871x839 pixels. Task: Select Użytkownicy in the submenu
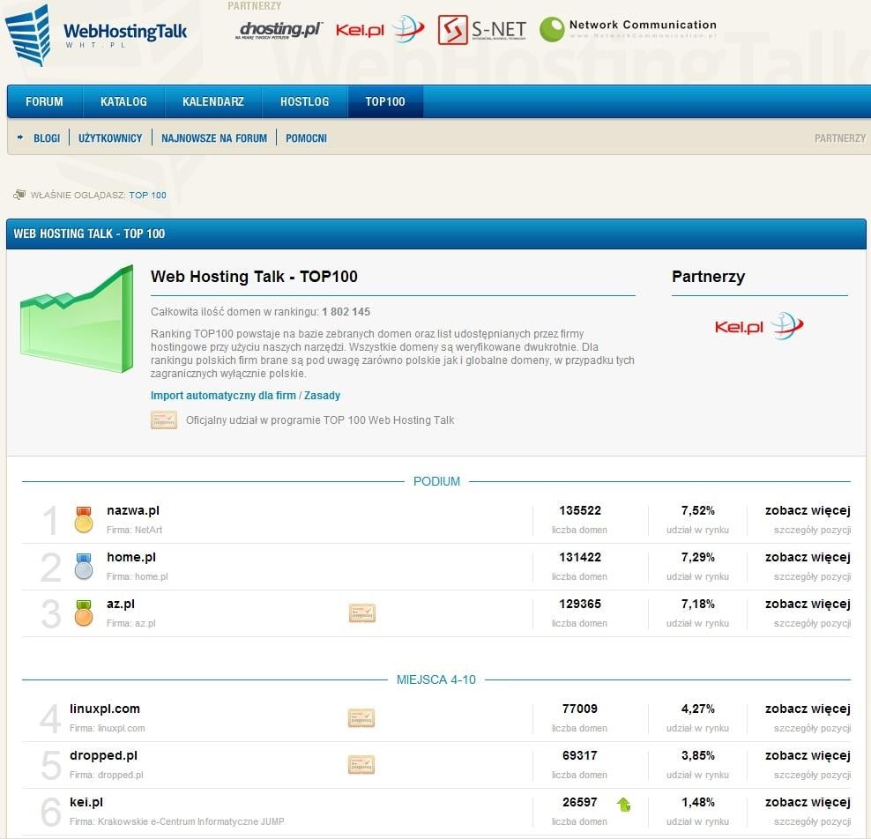(x=110, y=138)
